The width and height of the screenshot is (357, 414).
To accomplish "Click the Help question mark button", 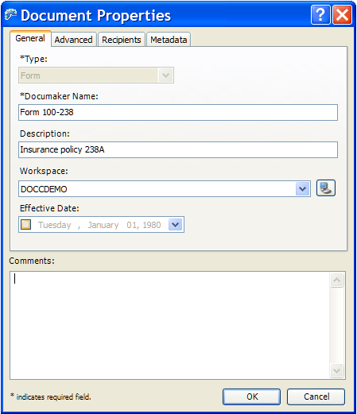I will pos(320,14).
